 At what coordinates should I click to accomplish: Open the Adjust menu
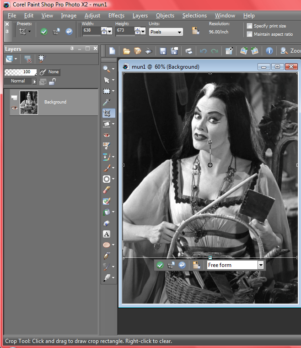(92, 16)
